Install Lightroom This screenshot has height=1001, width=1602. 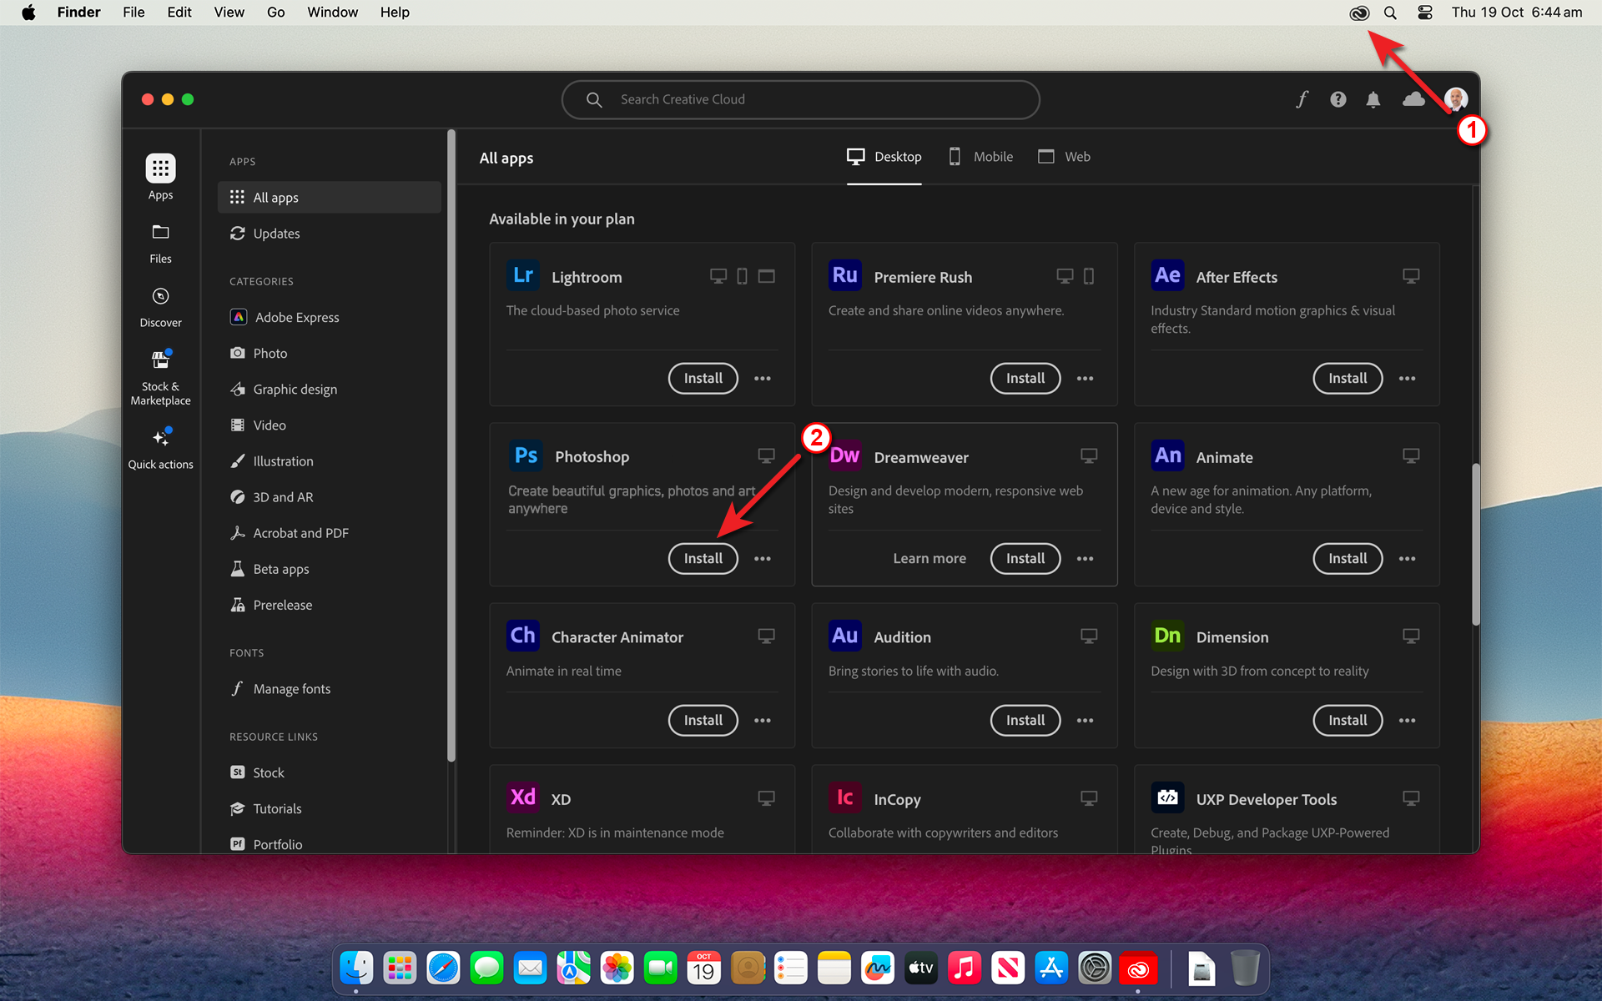[x=703, y=379]
